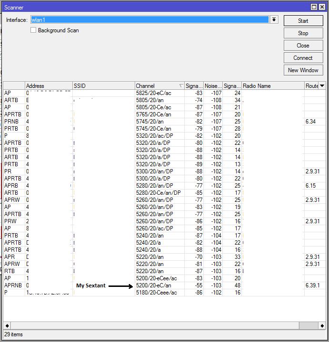The height and width of the screenshot is (342, 329).
Task: Open the column chooser dropdown arrow
Action: [322, 86]
